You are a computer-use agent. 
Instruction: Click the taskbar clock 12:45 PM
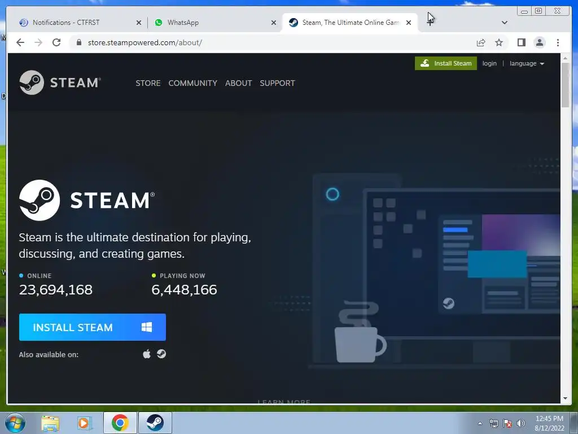click(549, 419)
